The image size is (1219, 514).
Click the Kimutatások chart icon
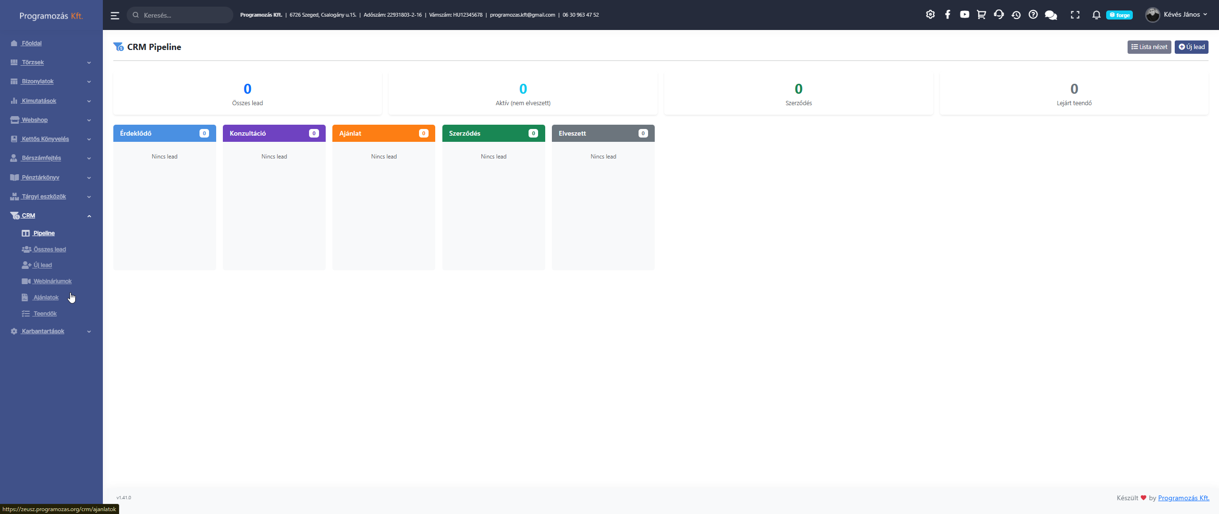point(14,101)
